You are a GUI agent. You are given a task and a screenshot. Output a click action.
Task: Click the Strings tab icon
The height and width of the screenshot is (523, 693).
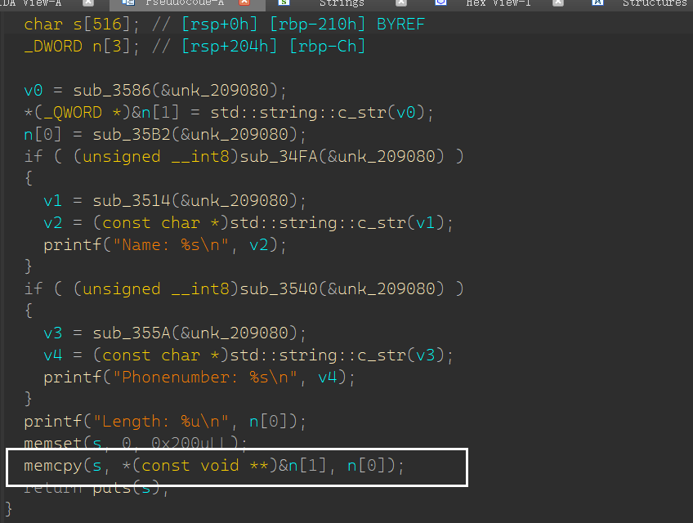click(284, 3)
